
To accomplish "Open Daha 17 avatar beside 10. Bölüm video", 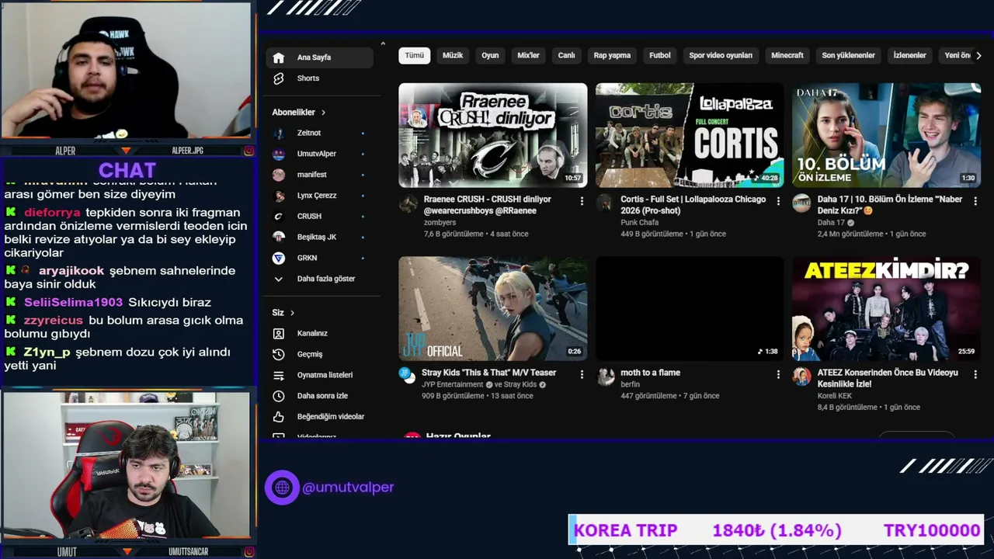I will pyautogui.click(x=801, y=203).
